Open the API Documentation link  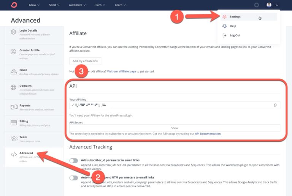pyautogui.click(x=208, y=134)
